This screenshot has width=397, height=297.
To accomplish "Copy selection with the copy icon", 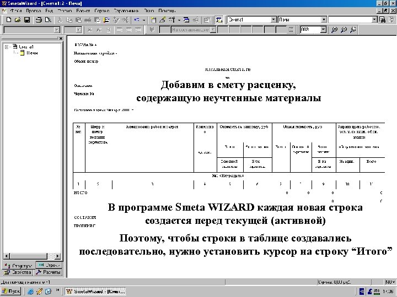I will [69, 20].
